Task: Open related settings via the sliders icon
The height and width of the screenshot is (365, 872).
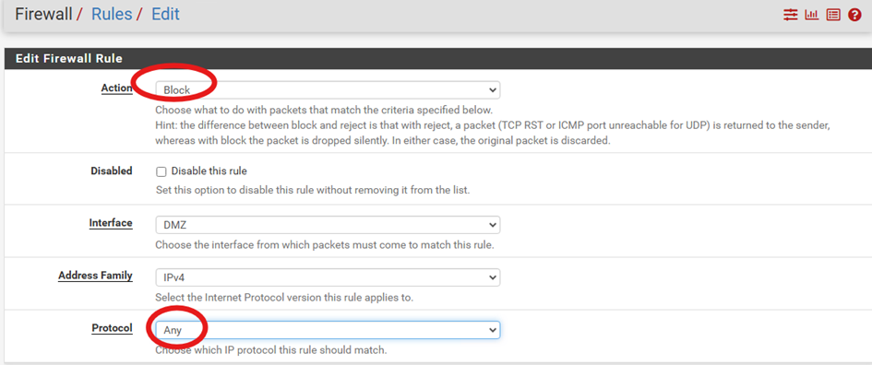Action: [790, 15]
